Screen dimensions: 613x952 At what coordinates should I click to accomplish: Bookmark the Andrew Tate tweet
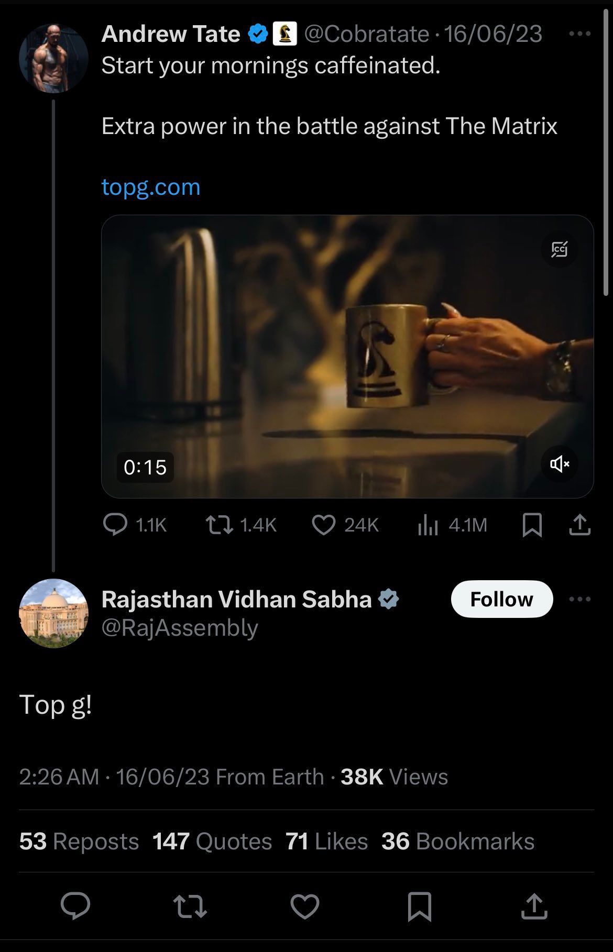click(532, 525)
